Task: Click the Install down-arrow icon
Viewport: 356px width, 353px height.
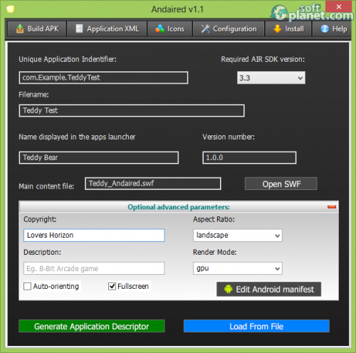Action: click(x=277, y=28)
